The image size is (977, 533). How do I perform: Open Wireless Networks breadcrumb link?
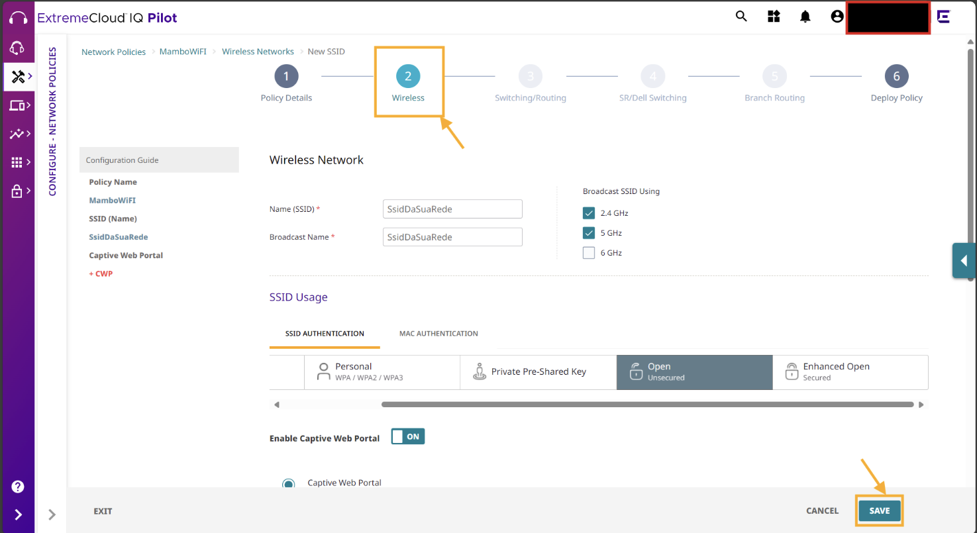pos(258,52)
